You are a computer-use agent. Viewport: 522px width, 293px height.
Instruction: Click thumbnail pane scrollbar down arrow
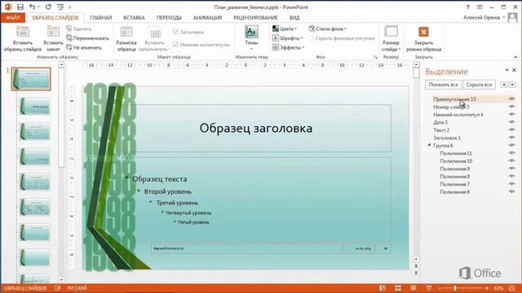[x=61, y=280]
